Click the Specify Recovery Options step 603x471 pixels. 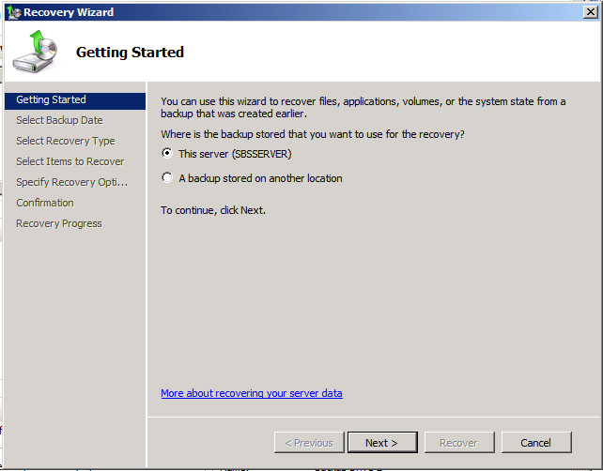pos(71,182)
